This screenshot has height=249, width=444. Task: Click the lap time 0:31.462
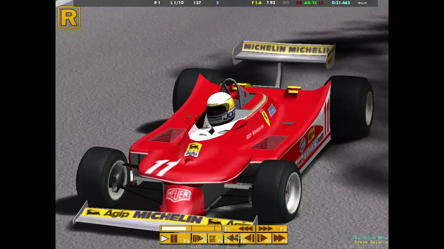click(x=341, y=3)
